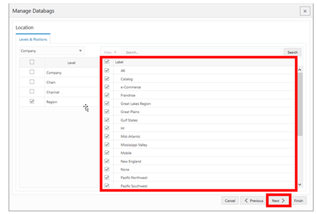Click the Cancel button
Screen dimensions: 317x214
(x=230, y=201)
